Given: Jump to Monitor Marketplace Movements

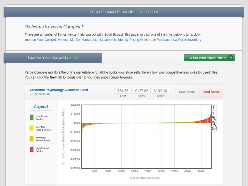Looking at the screenshot, I should 93,40.
